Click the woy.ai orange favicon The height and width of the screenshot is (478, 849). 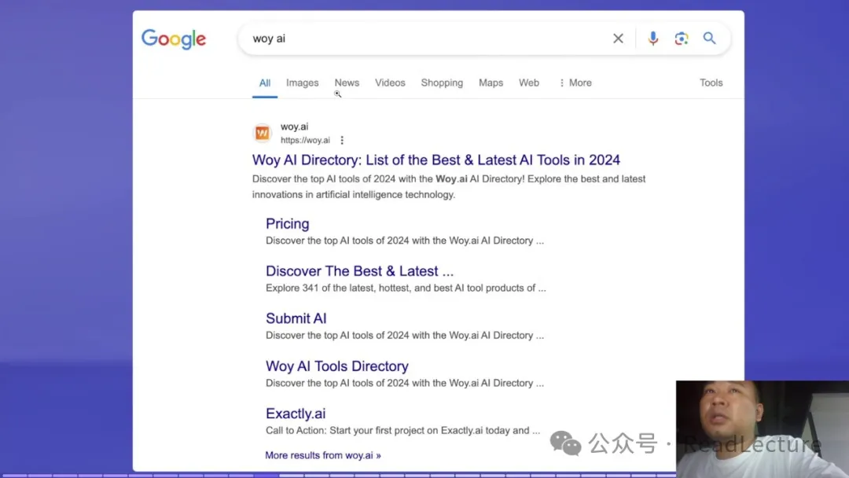(x=263, y=133)
